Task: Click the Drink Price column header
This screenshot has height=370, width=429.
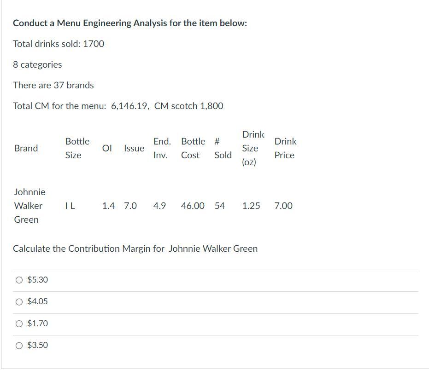Action: pos(285,148)
